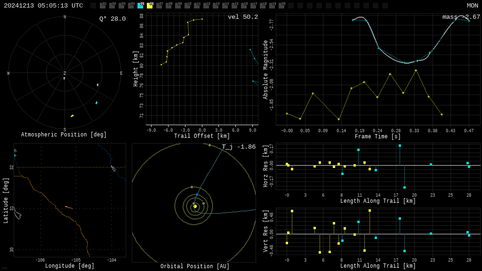Click the yellow Sun dot in orbital plot
482x271 pixels.
pos(195,206)
